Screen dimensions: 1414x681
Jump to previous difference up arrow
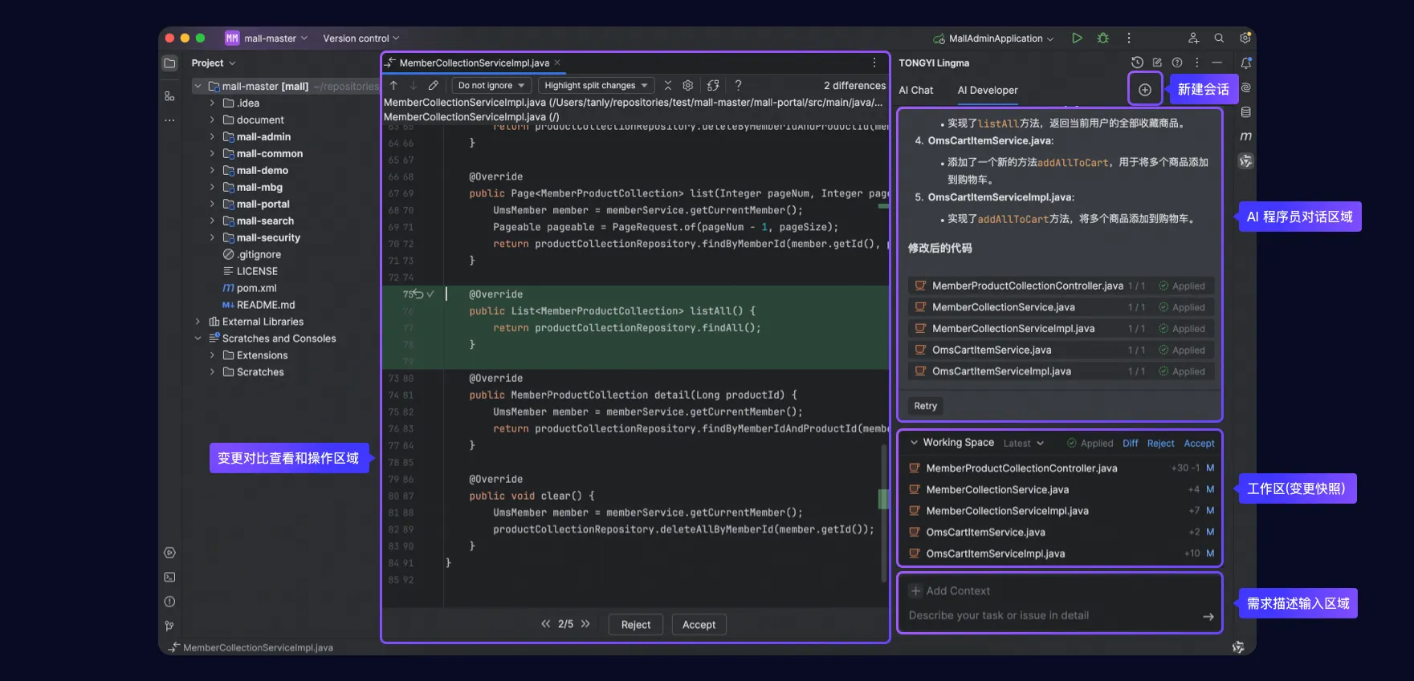click(x=393, y=85)
